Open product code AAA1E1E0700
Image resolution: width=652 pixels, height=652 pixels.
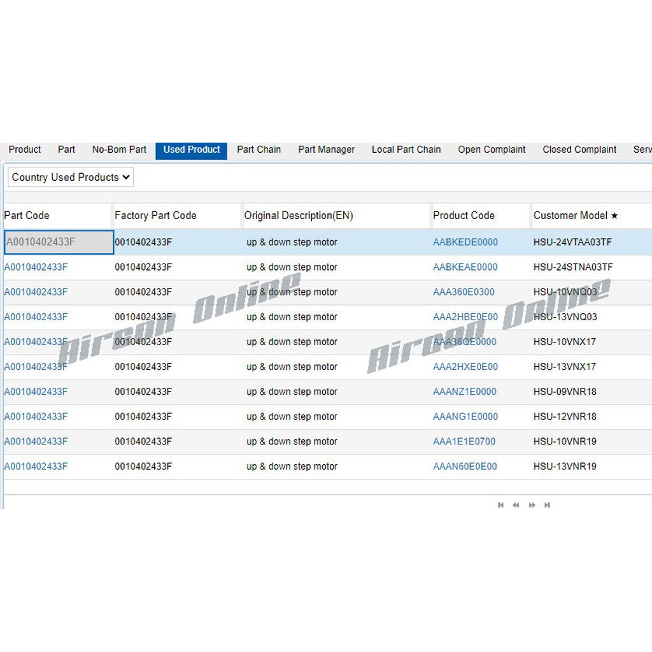tap(464, 442)
